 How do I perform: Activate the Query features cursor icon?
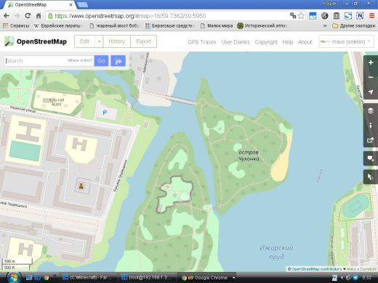(x=371, y=177)
